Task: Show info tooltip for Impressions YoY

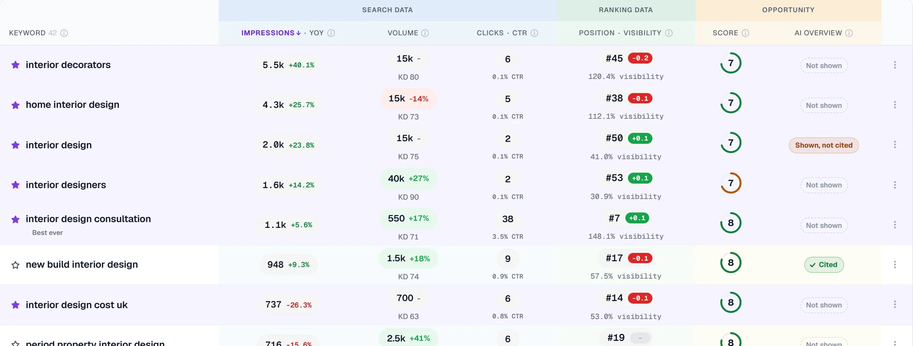Action: point(331,33)
